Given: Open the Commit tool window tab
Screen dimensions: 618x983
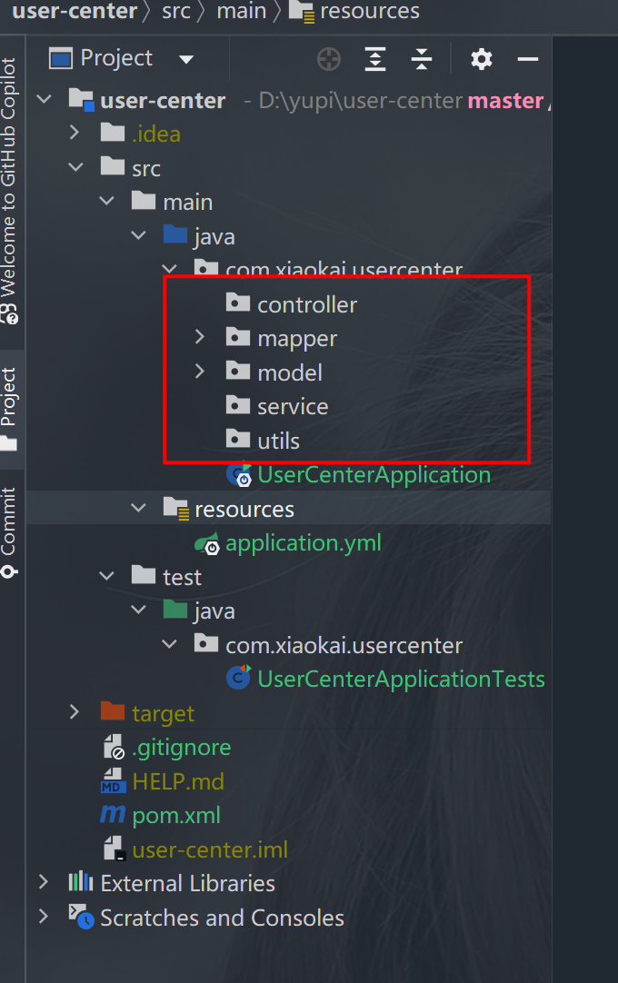Looking at the screenshot, I should [x=9, y=530].
